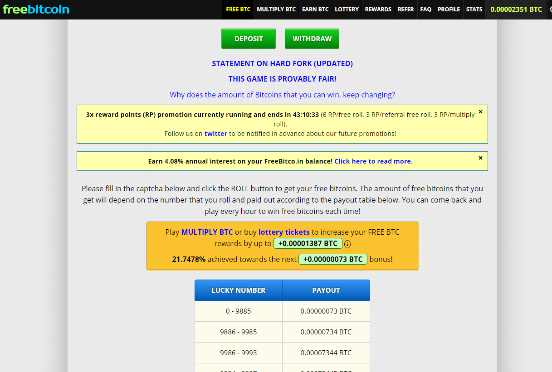View the STATS page
Screen dimensions: 552x372
tap(474, 10)
